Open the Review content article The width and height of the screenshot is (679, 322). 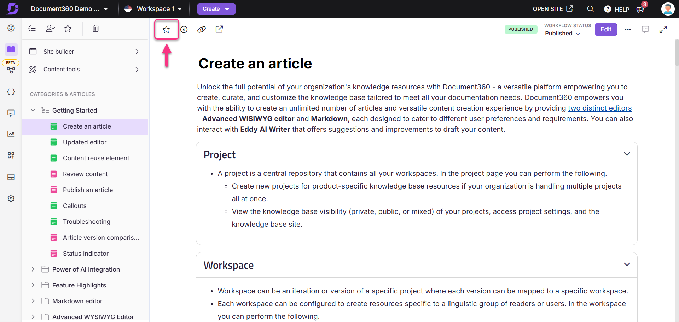[85, 174]
